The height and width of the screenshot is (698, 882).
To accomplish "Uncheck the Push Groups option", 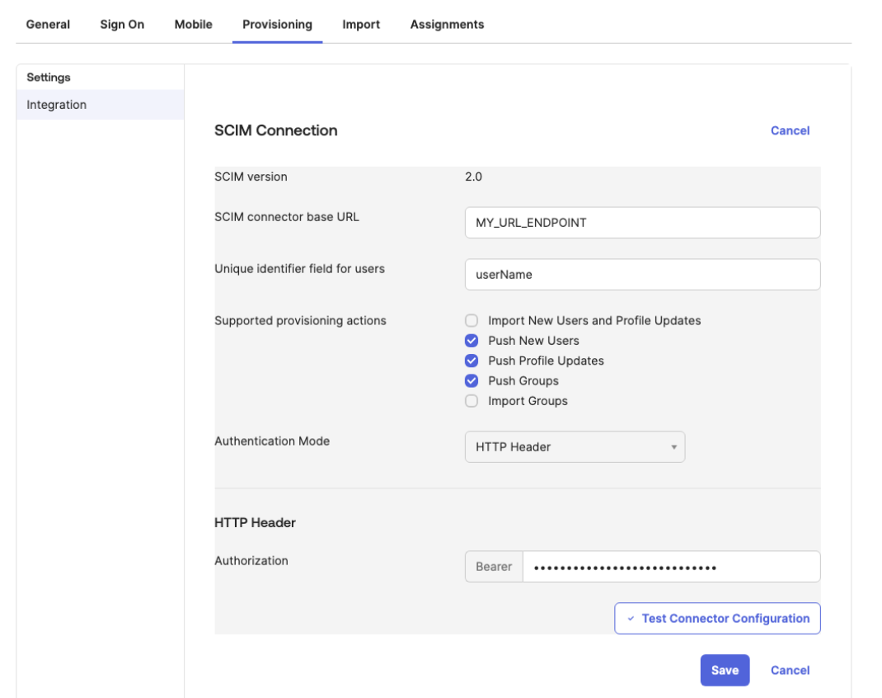I will [471, 380].
